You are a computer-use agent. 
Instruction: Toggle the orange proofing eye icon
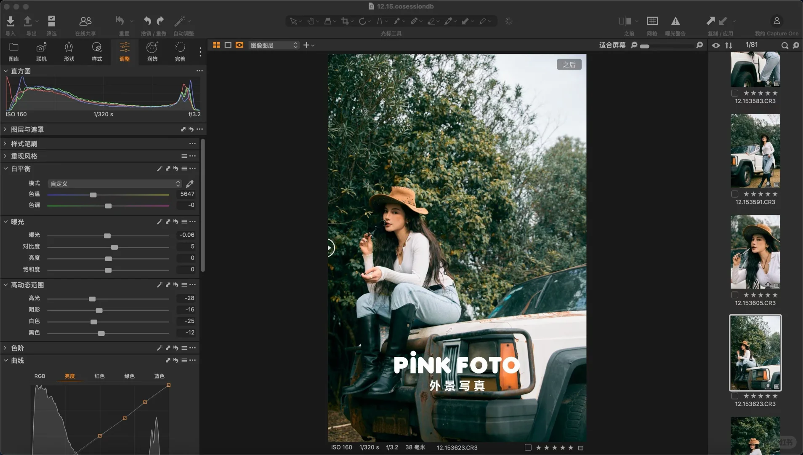pos(239,45)
